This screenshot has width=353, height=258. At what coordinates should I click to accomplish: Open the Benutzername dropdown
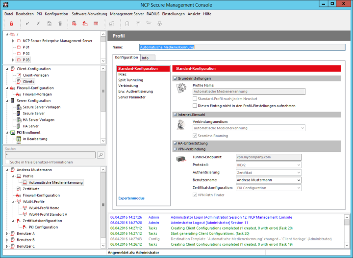(300, 180)
